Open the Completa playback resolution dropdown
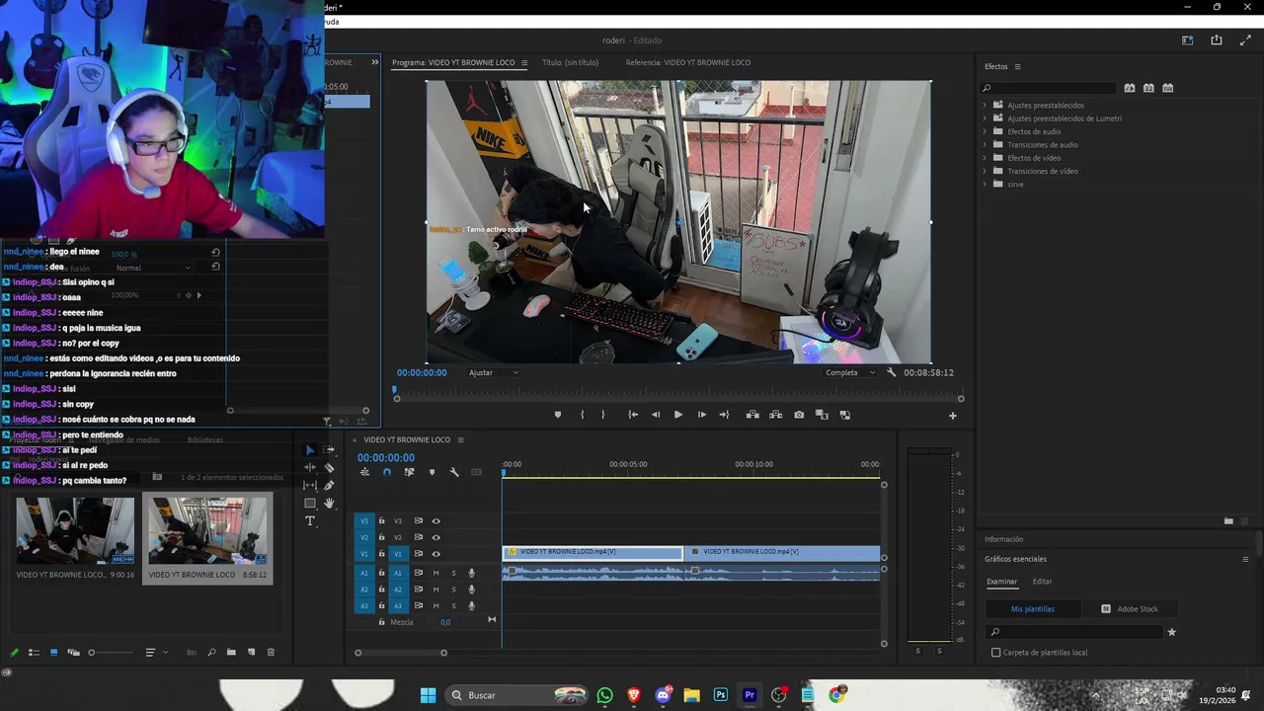Image resolution: width=1264 pixels, height=711 pixels. pos(850,372)
